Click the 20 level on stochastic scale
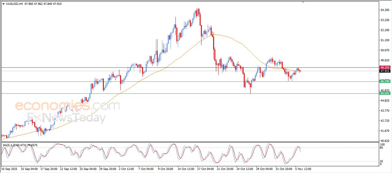 point(382,161)
